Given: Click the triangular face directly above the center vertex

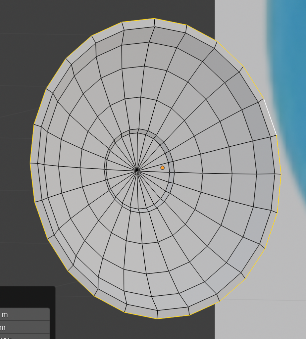Looking at the screenshot, I should click(137, 149).
